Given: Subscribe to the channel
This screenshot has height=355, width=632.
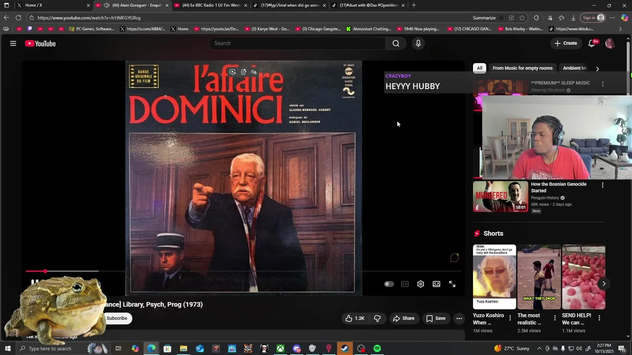Looking at the screenshot, I should coord(117,319).
